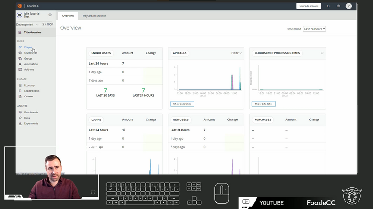373x209 pixels.
Task: Open the user account avatar
Action: (x=349, y=6)
